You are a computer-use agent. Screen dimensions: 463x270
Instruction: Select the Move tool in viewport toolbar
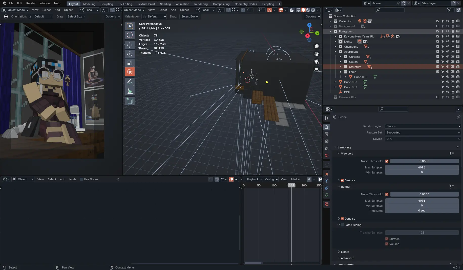click(130, 45)
